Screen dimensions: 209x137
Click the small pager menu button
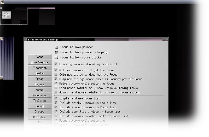(x=1, y=8)
